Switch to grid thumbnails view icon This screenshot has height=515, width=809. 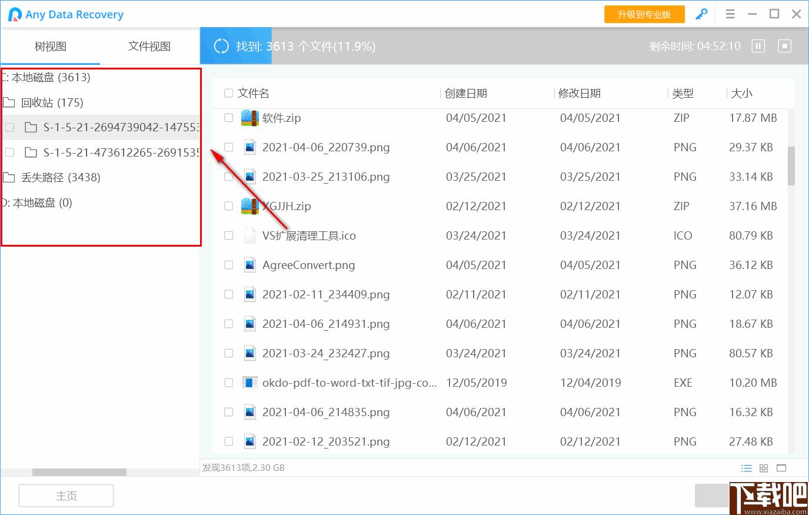coord(764,468)
